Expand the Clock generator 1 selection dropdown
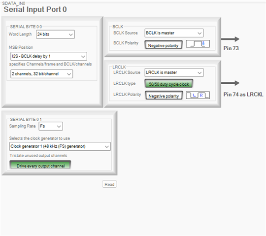This screenshot has width=266, height=236. [60, 146]
